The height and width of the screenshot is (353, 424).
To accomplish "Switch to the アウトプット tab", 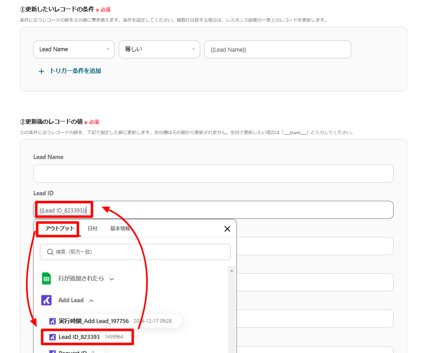I will tap(60, 228).
